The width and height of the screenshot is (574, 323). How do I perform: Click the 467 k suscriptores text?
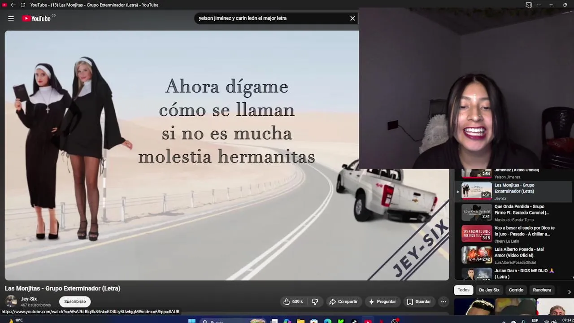tap(36, 305)
